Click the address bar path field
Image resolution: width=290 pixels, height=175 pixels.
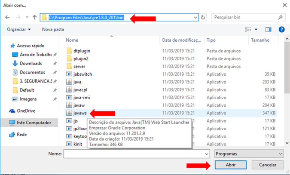[x=119, y=17]
